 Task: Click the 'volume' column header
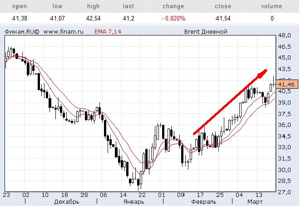pos(272,6)
